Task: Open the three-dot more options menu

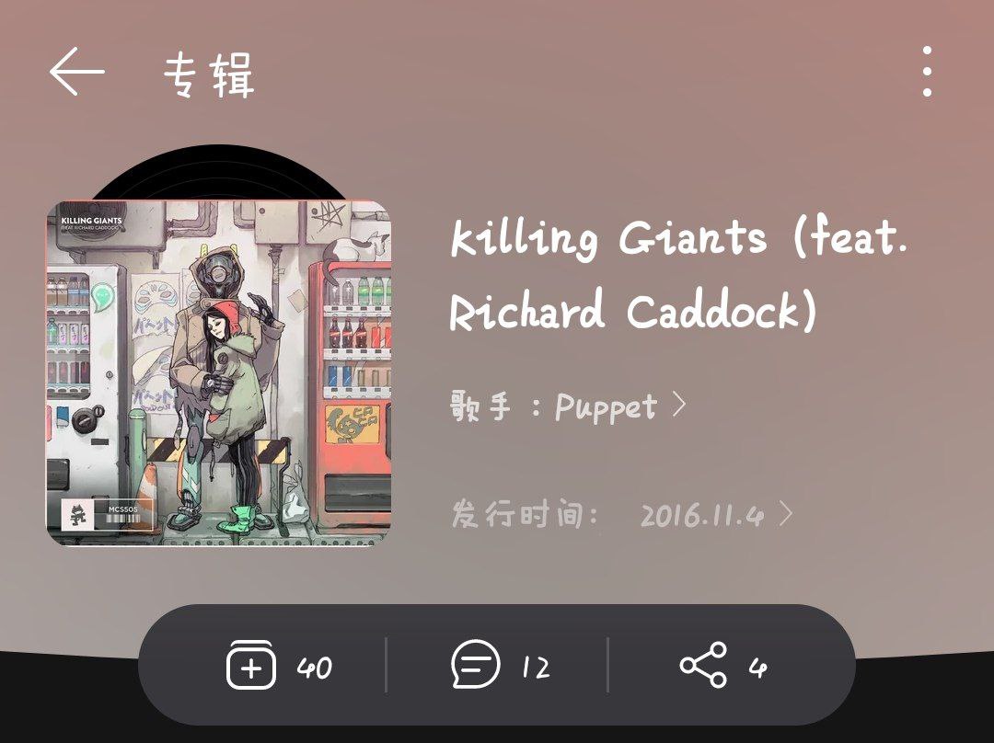Action: [x=927, y=71]
